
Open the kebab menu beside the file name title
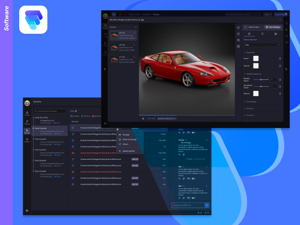(280, 20)
